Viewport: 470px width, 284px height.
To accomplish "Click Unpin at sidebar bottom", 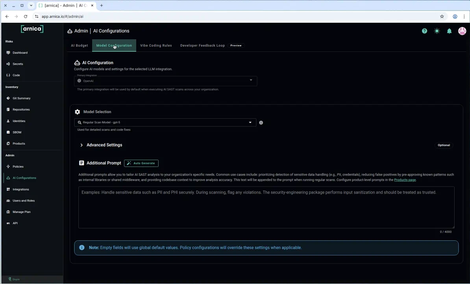I will (x=14, y=279).
